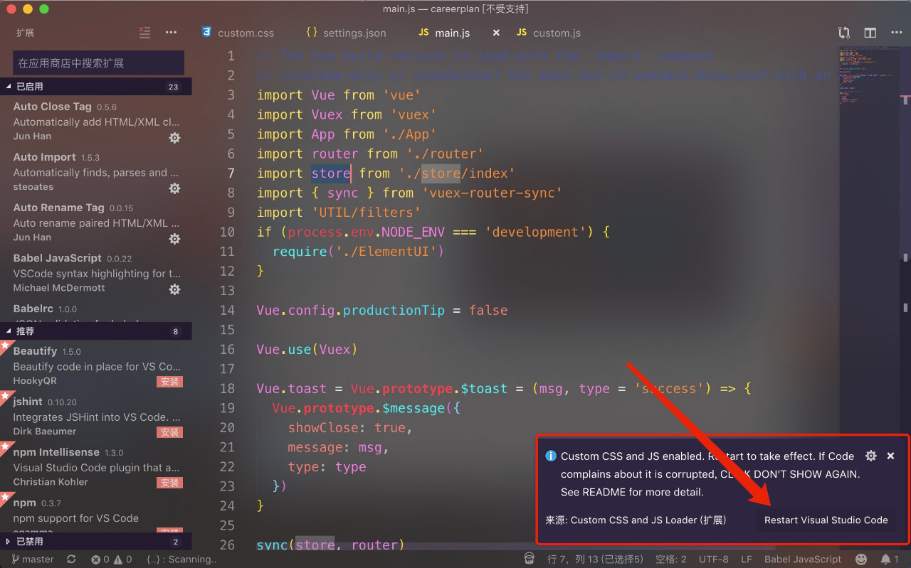Change the LF line ending setting
Image resolution: width=911 pixels, height=568 pixels.
tap(747, 559)
